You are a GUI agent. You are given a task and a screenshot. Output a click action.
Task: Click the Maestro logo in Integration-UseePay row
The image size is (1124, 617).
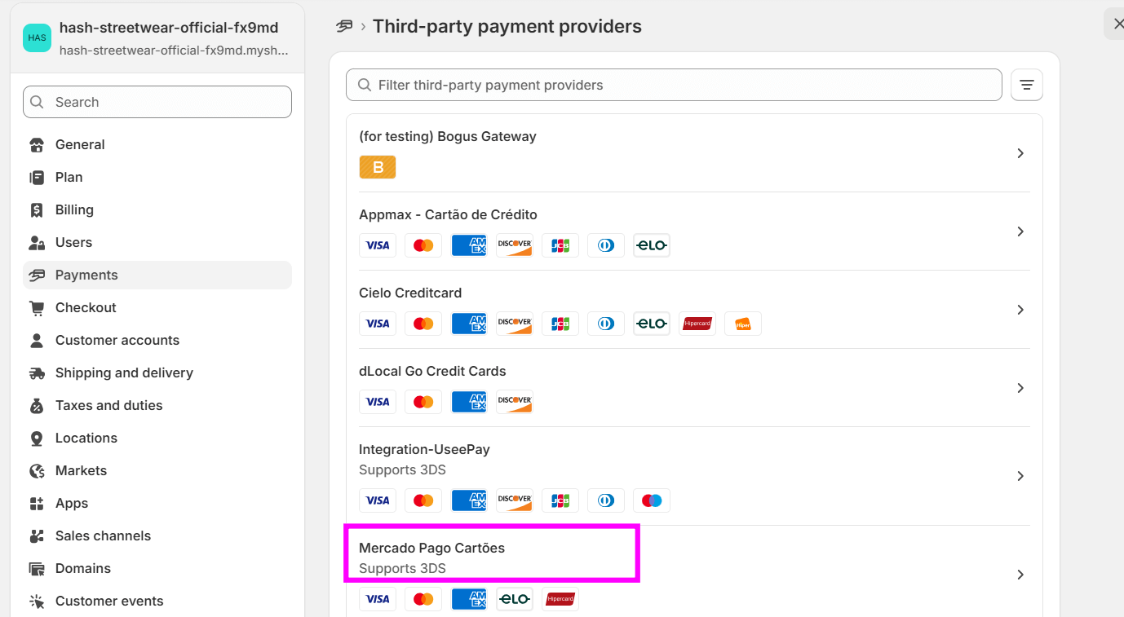[x=652, y=500]
